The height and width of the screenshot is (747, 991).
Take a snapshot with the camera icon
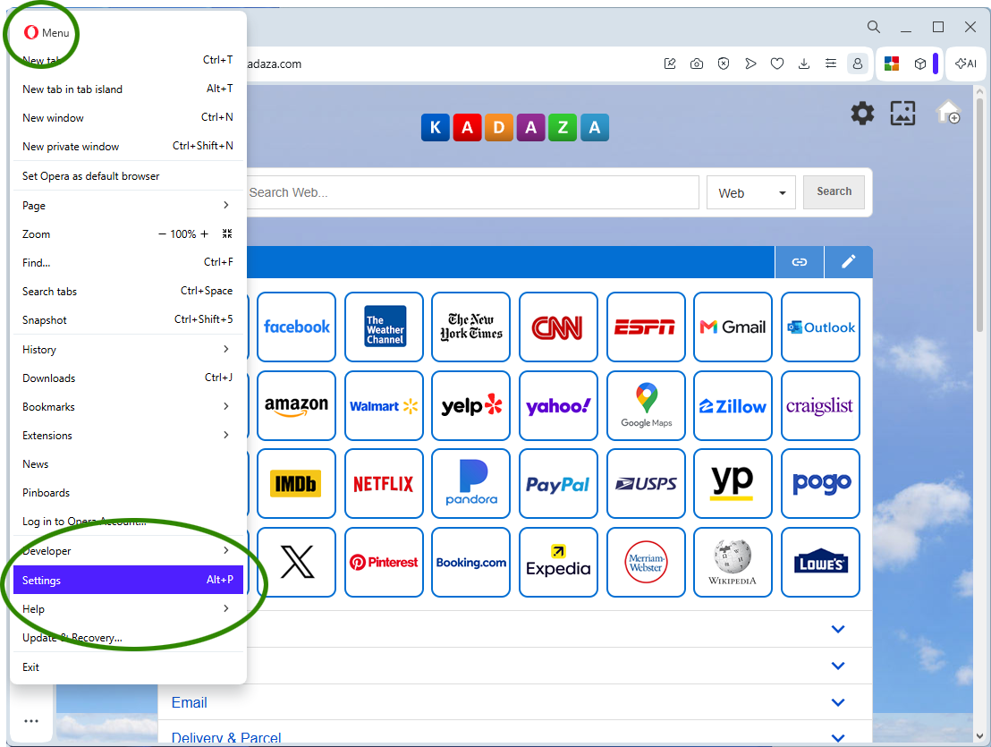pos(697,64)
